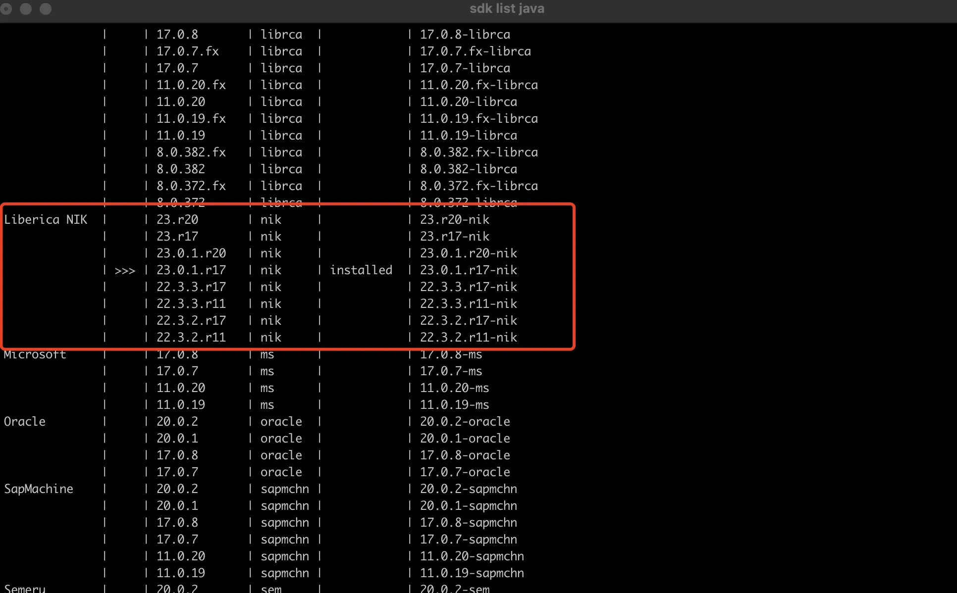Click the Microsoft vendor label

[35, 354]
